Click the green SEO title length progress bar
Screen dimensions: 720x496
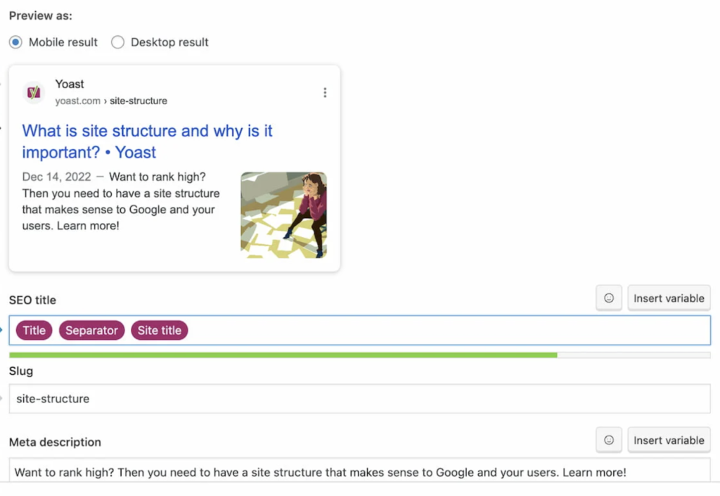tap(283, 355)
